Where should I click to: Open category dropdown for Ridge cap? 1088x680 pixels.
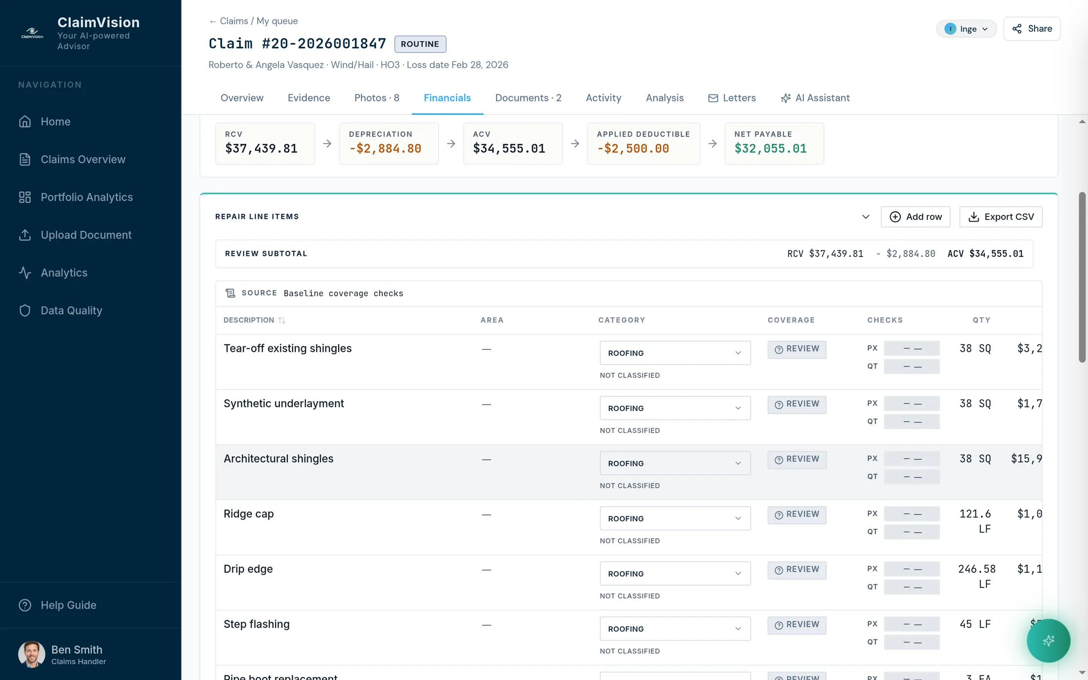(x=675, y=518)
